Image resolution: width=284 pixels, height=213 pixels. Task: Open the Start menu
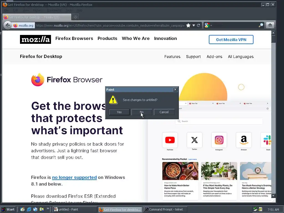pyautogui.click(x=8, y=209)
